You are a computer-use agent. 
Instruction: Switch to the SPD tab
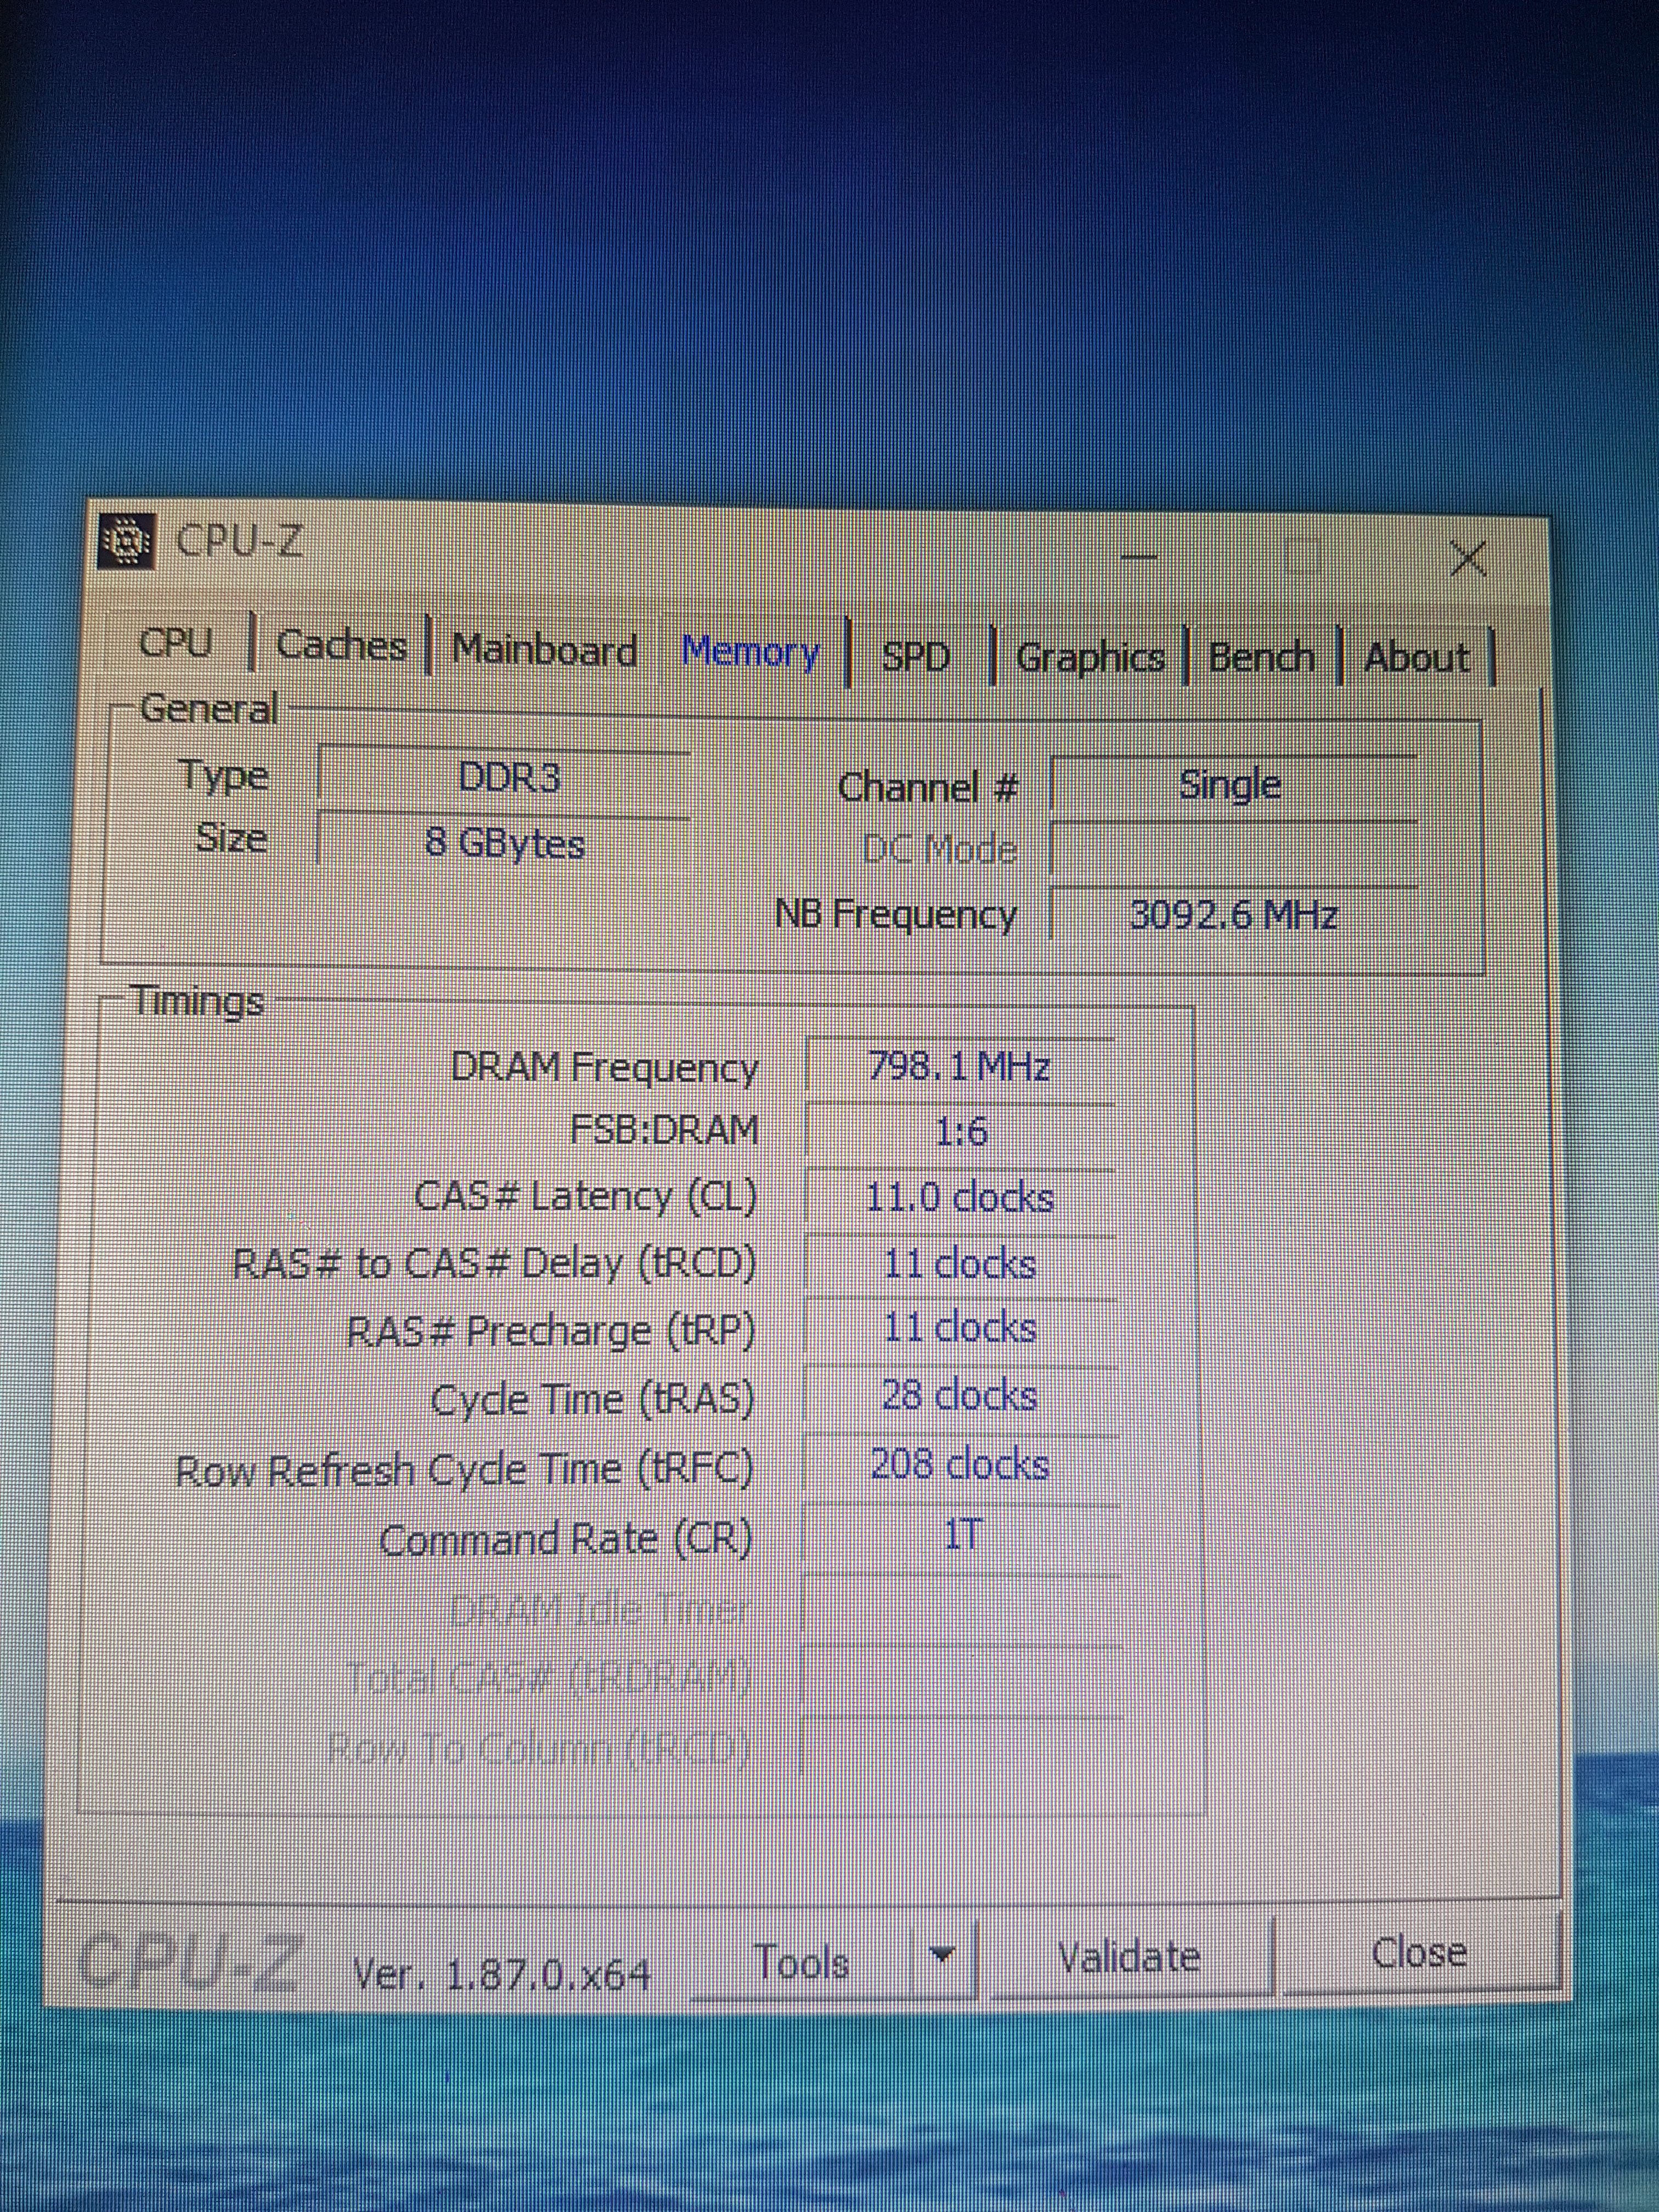tap(915, 656)
